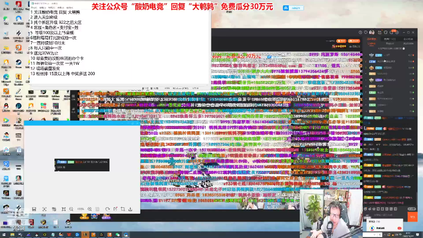The height and width of the screenshot is (238, 423).
Task: Click the orange subscribe button above chat overlay
Action: 342,41
